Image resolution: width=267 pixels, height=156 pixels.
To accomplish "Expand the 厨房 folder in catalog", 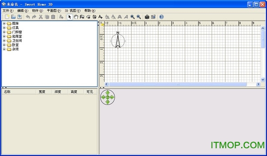I will pos(4,24).
